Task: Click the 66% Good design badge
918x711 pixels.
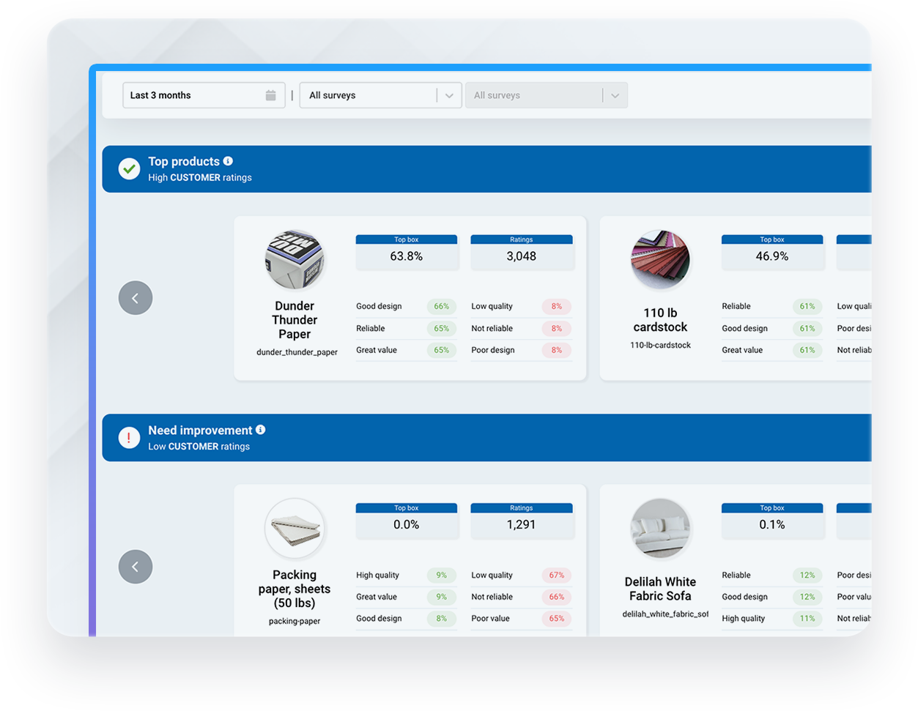Action: pyautogui.click(x=441, y=307)
